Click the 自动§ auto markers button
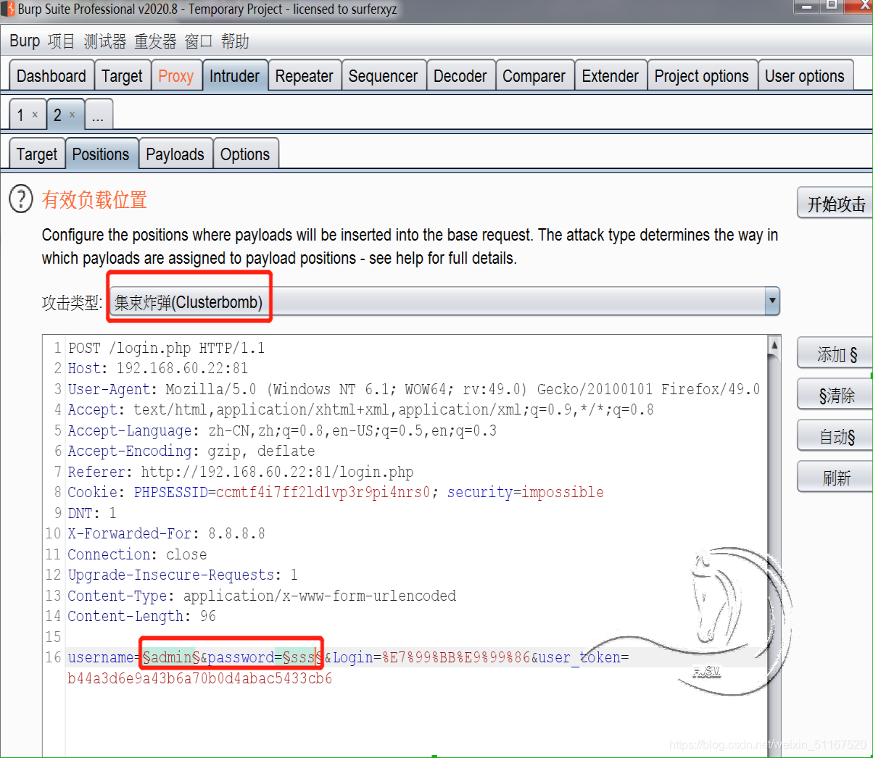This screenshot has width=873, height=758. (836, 436)
